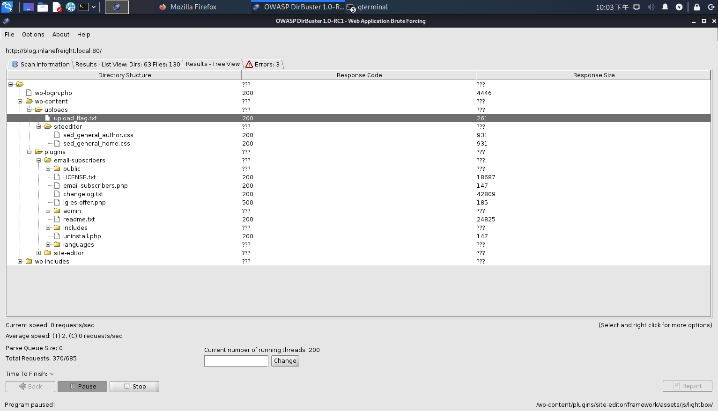Click the Change button for thread count

coord(285,360)
